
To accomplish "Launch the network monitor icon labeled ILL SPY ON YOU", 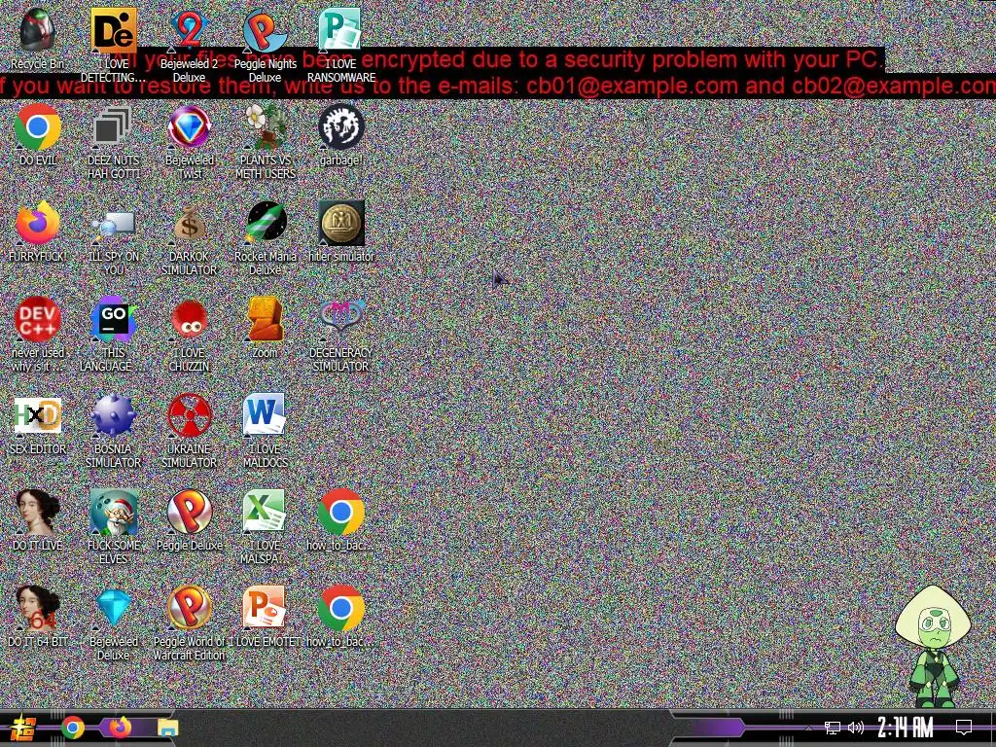I will coord(114,225).
